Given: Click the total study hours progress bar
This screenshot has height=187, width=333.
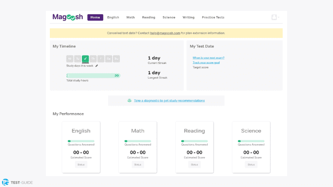Looking at the screenshot, I should click(93, 76).
